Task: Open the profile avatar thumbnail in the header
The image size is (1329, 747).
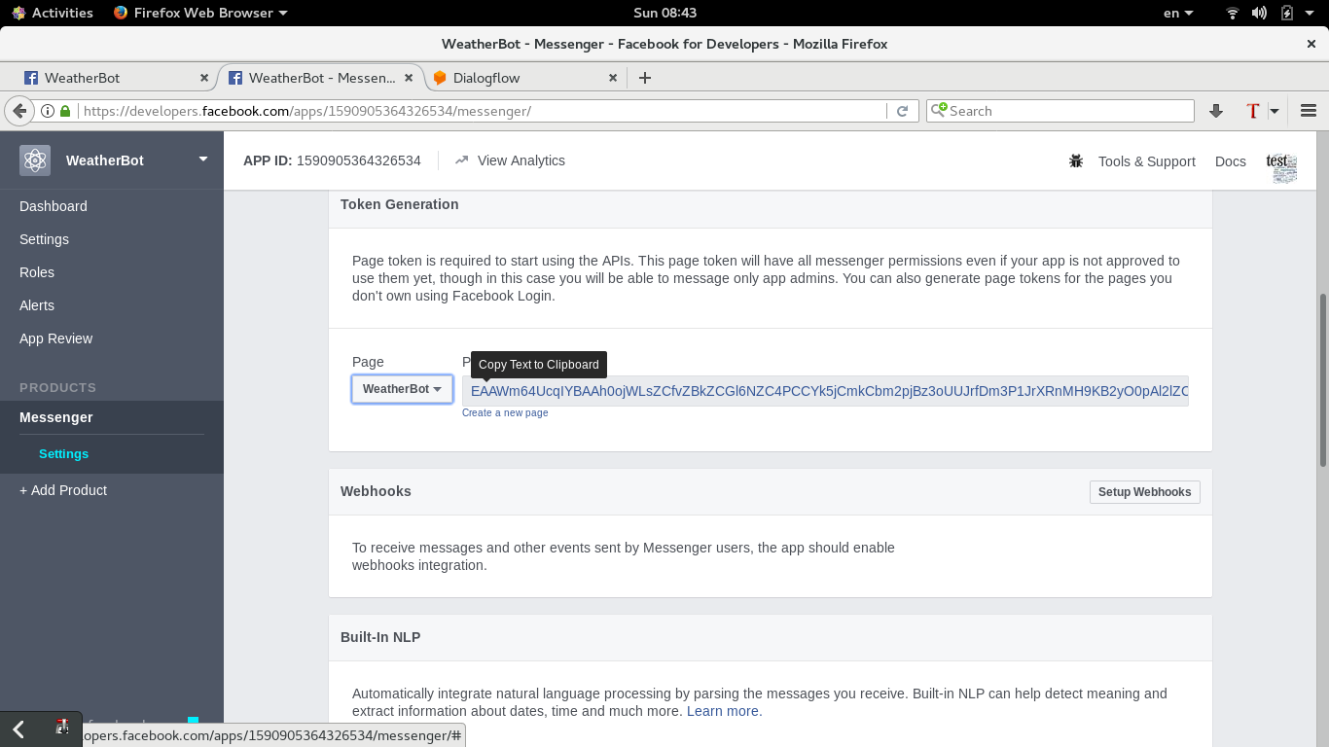Action: 1281,167
